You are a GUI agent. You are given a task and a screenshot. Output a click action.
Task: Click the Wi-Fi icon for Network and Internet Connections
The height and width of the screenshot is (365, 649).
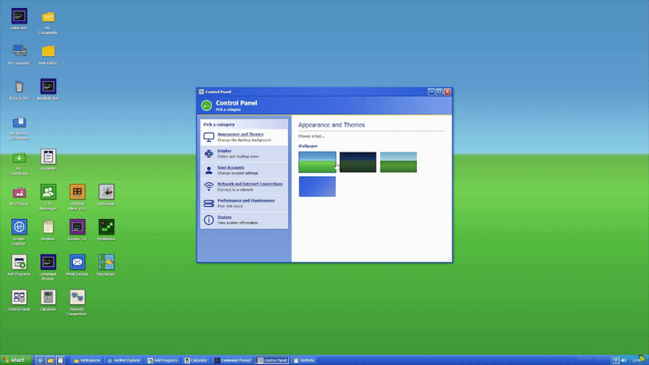pos(208,187)
